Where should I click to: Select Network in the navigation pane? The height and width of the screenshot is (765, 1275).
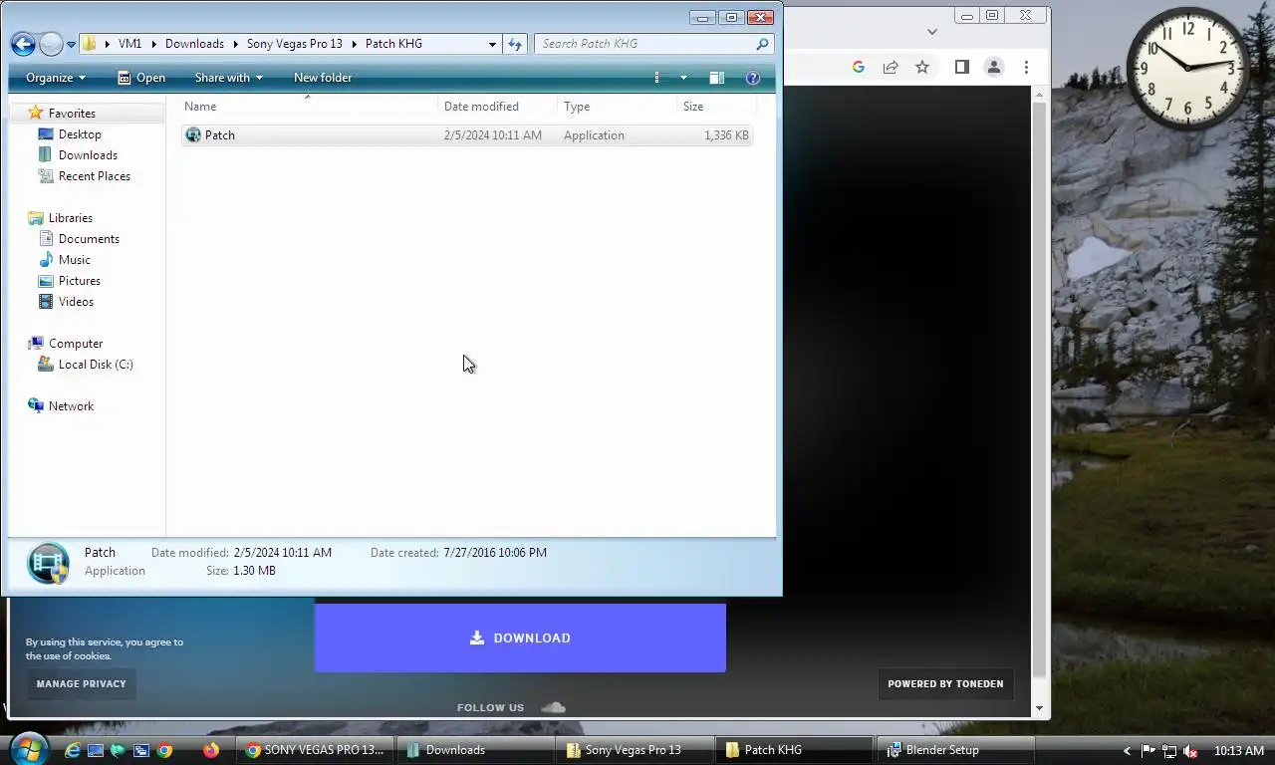pyautogui.click(x=61, y=406)
